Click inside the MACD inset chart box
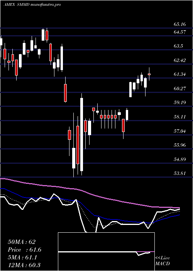 [106, 252]
